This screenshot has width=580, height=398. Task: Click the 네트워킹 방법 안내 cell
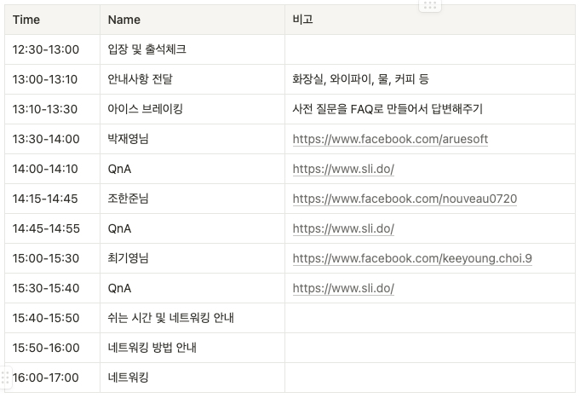[x=192, y=348]
